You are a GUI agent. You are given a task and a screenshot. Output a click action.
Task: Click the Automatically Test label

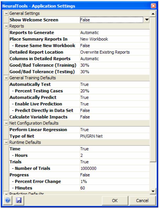30,84
